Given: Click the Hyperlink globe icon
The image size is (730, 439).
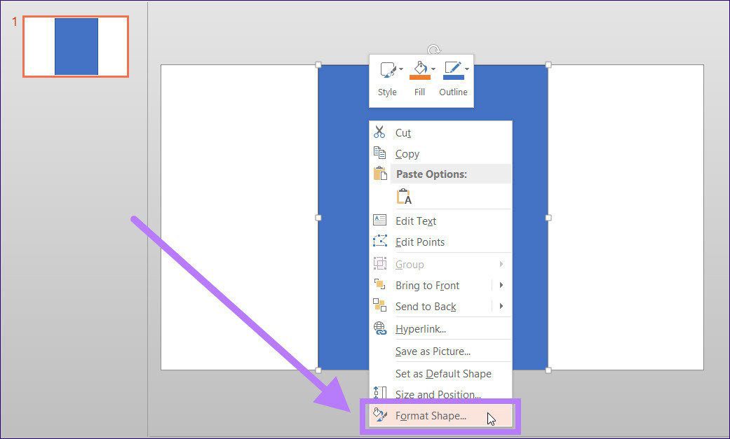Looking at the screenshot, I should click(380, 328).
